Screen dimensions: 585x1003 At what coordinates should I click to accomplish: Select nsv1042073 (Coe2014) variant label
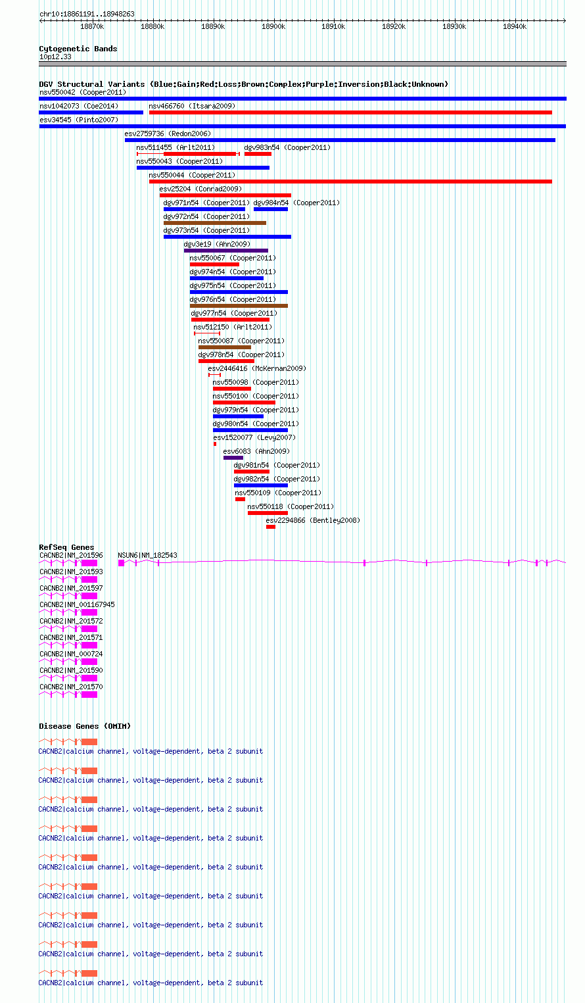(x=78, y=106)
